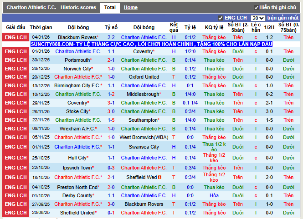Switch to the Total tab
Screen dimensions: 303x219
(x=110, y=8)
